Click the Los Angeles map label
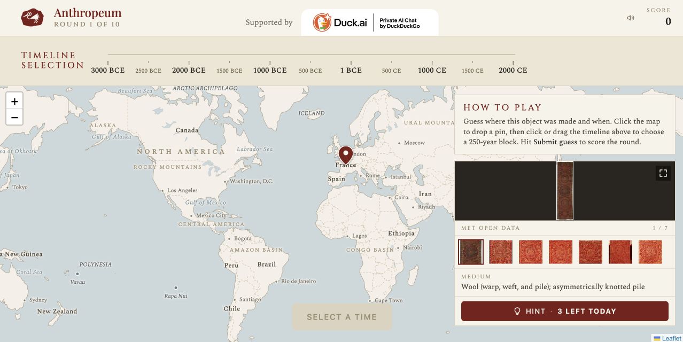The height and width of the screenshot is (342, 683). coord(182,190)
